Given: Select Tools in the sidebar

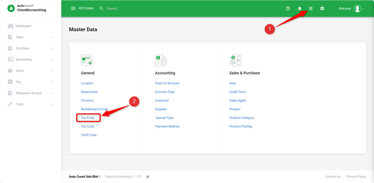Looking at the screenshot, I should pyautogui.click(x=19, y=104).
